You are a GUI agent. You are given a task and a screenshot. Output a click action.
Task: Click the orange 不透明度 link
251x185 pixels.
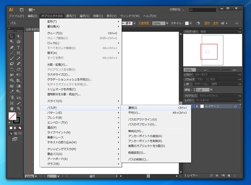(x=144, y=23)
